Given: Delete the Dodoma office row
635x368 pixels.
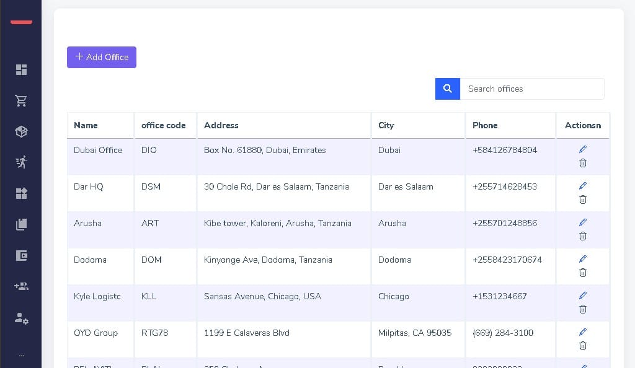Looking at the screenshot, I should [582, 273].
